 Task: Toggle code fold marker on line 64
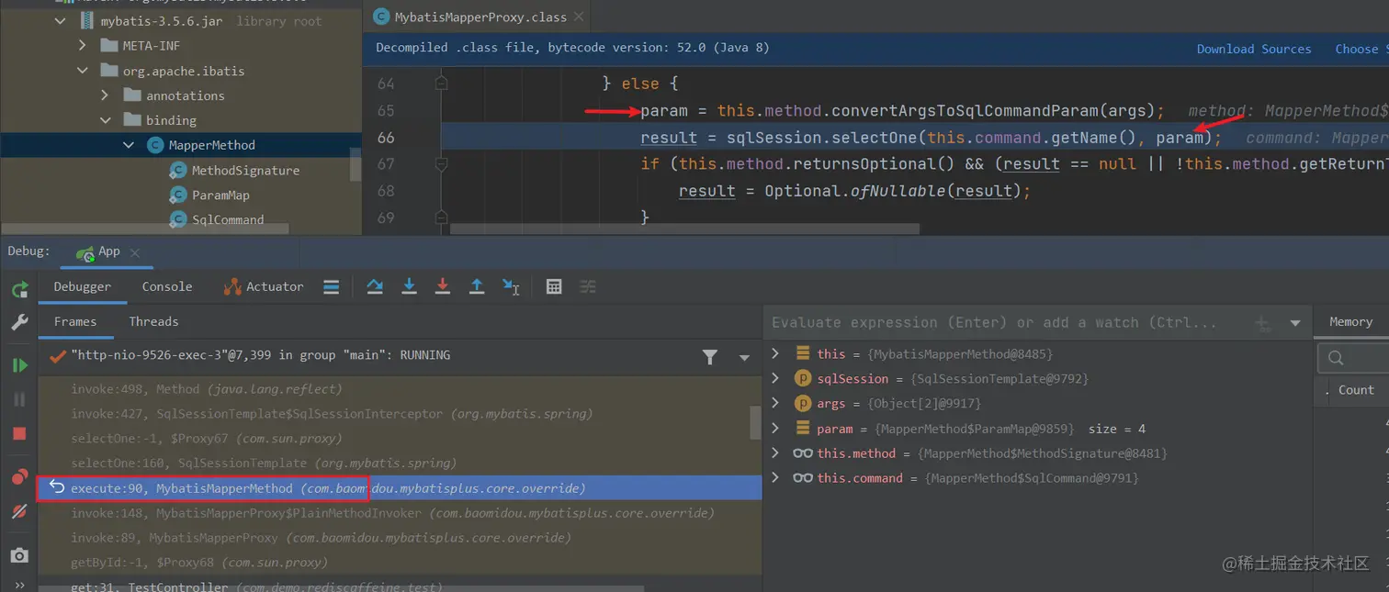click(x=442, y=84)
